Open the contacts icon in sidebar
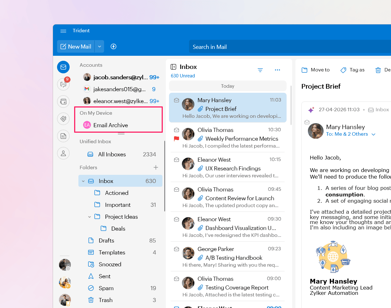 pyautogui.click(x=63, y=153)
